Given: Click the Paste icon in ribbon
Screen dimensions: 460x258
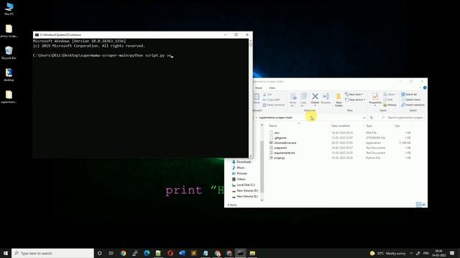Looking at the screenshot, I should [x=257, y=98].
